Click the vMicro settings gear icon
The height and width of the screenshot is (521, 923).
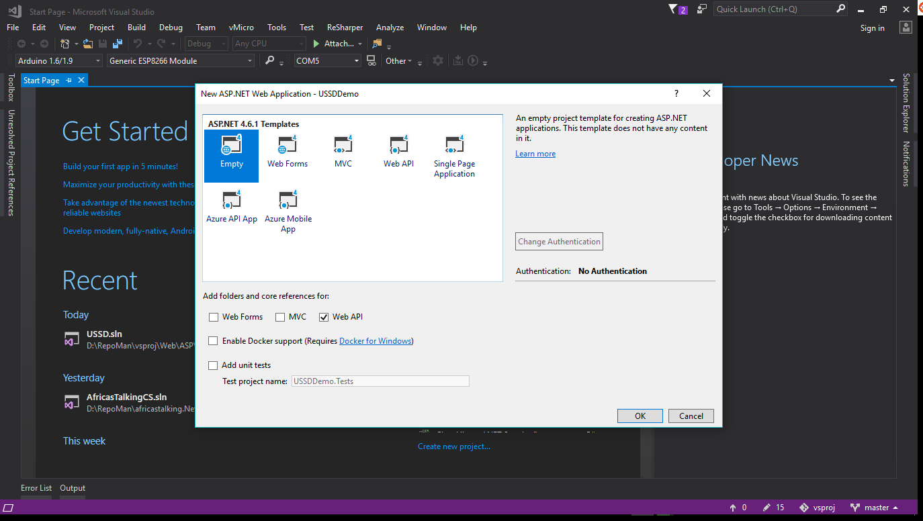point(438,60)
